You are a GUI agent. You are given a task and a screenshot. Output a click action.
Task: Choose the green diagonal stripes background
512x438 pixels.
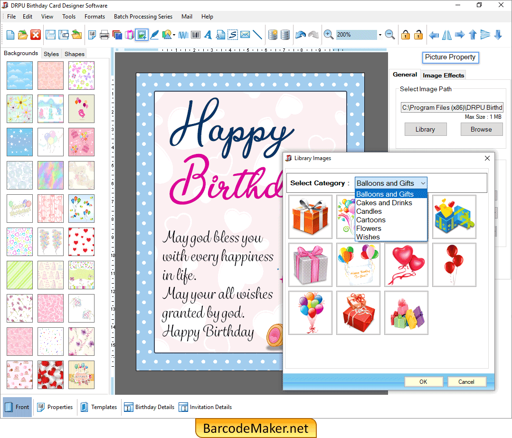pyautogui.click(x=19, y=275)
